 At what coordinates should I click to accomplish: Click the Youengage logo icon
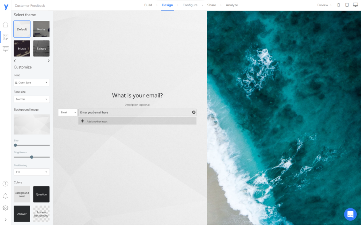coord(6,7)
